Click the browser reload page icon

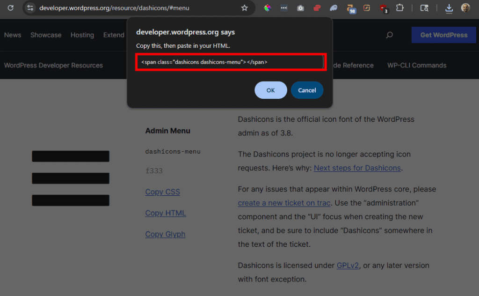point(10,8)
